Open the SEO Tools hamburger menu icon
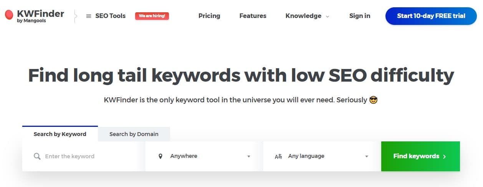Viewport: 483px width, 187px height. 89,16
